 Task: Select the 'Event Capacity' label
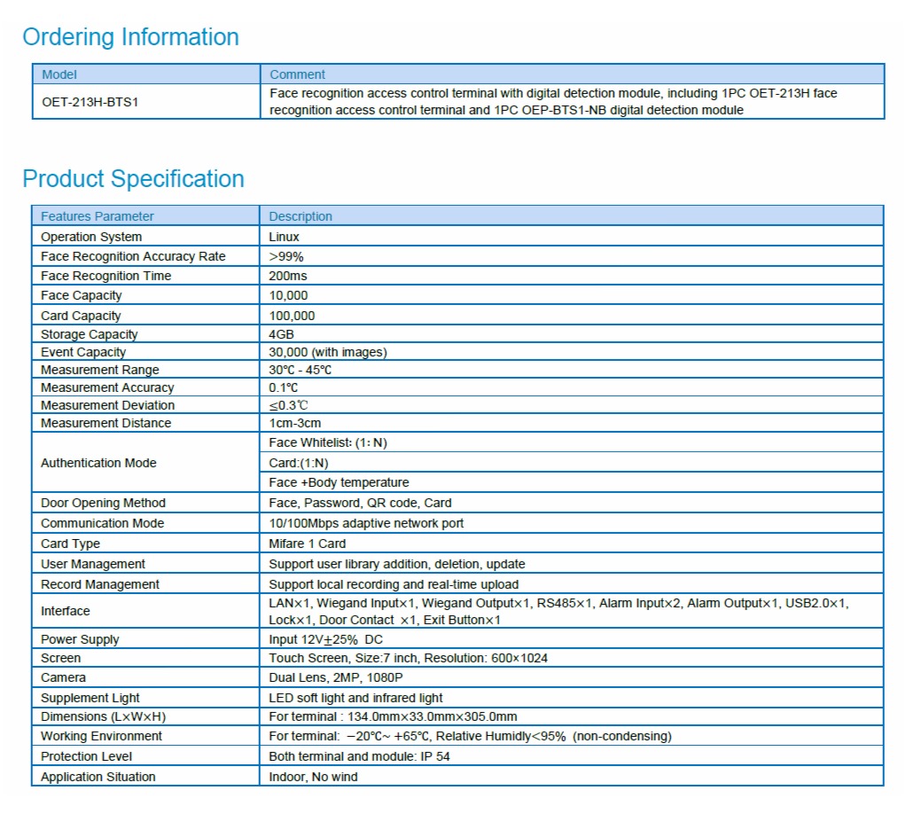tap(82, 352)
